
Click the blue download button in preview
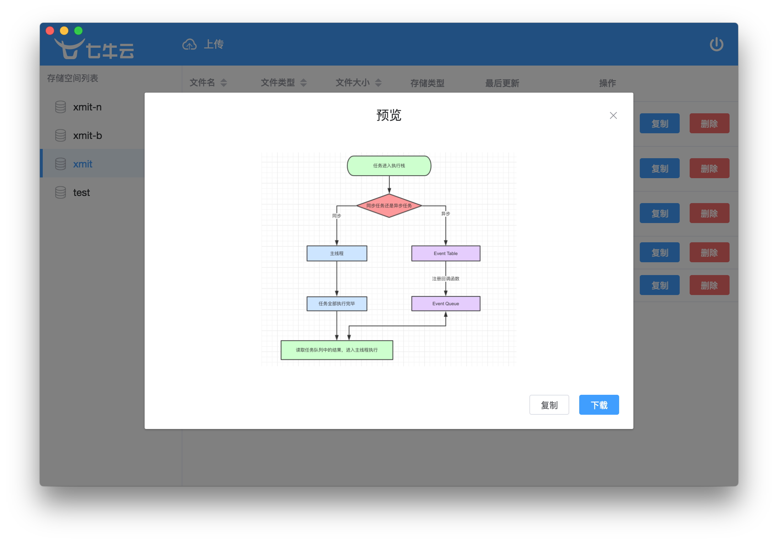[x=599, y=405]
